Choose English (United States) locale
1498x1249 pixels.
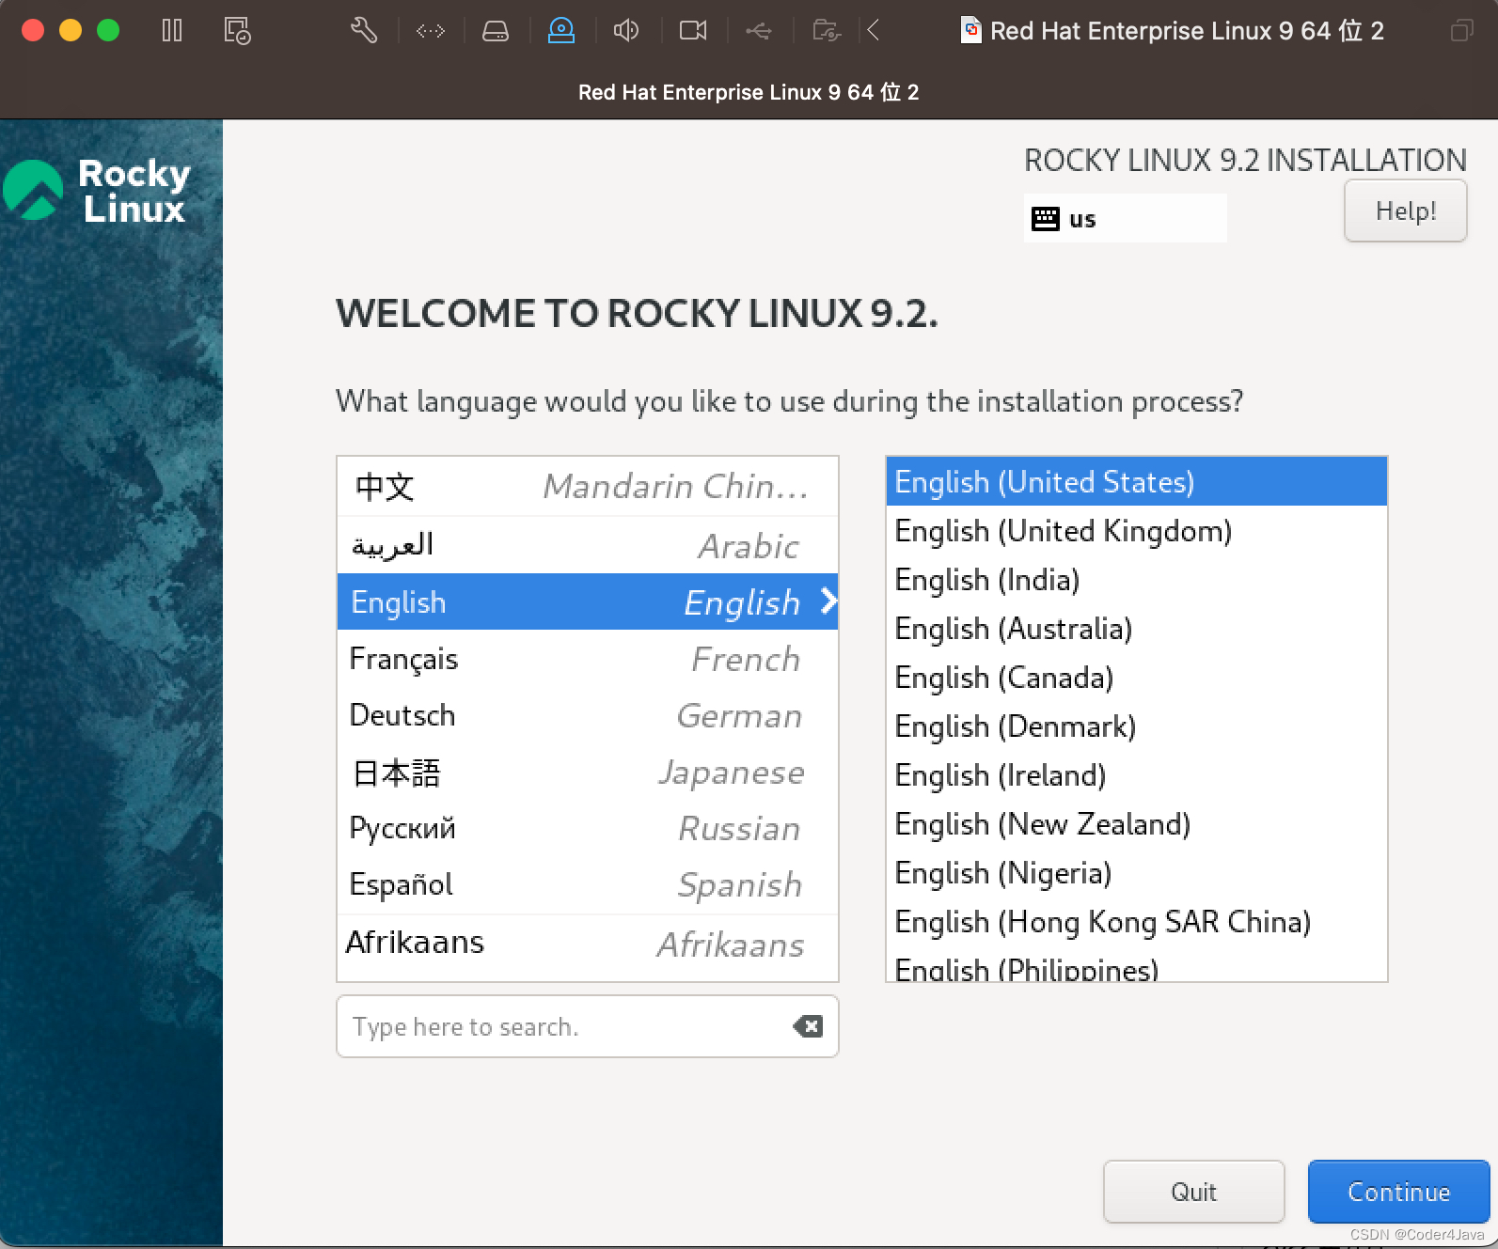[1137, 482]
